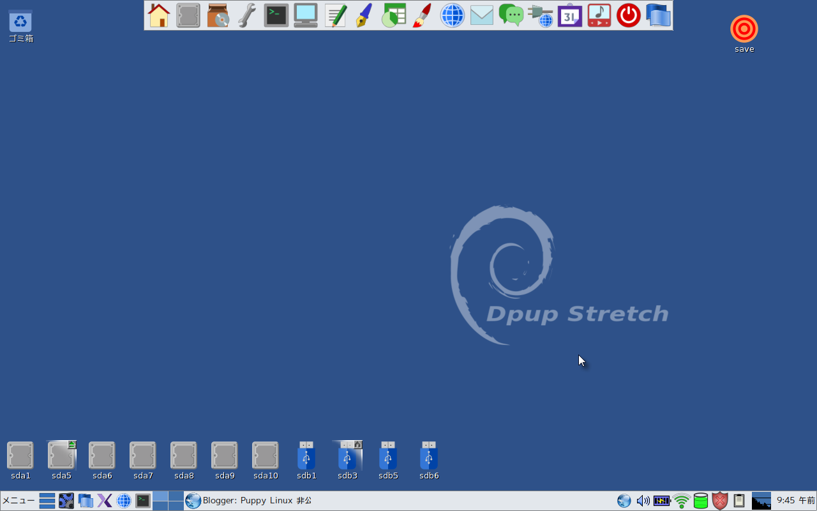
Task: Select the Blogger: Puppy Linux taskbar entry
Action: point(255,500)
